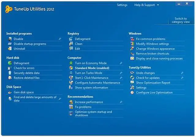Image resolution: width=196 pixels, height=137 pixels.
Task: Click the 1-Click Maintenance icon
Action: tap(71, 78)
